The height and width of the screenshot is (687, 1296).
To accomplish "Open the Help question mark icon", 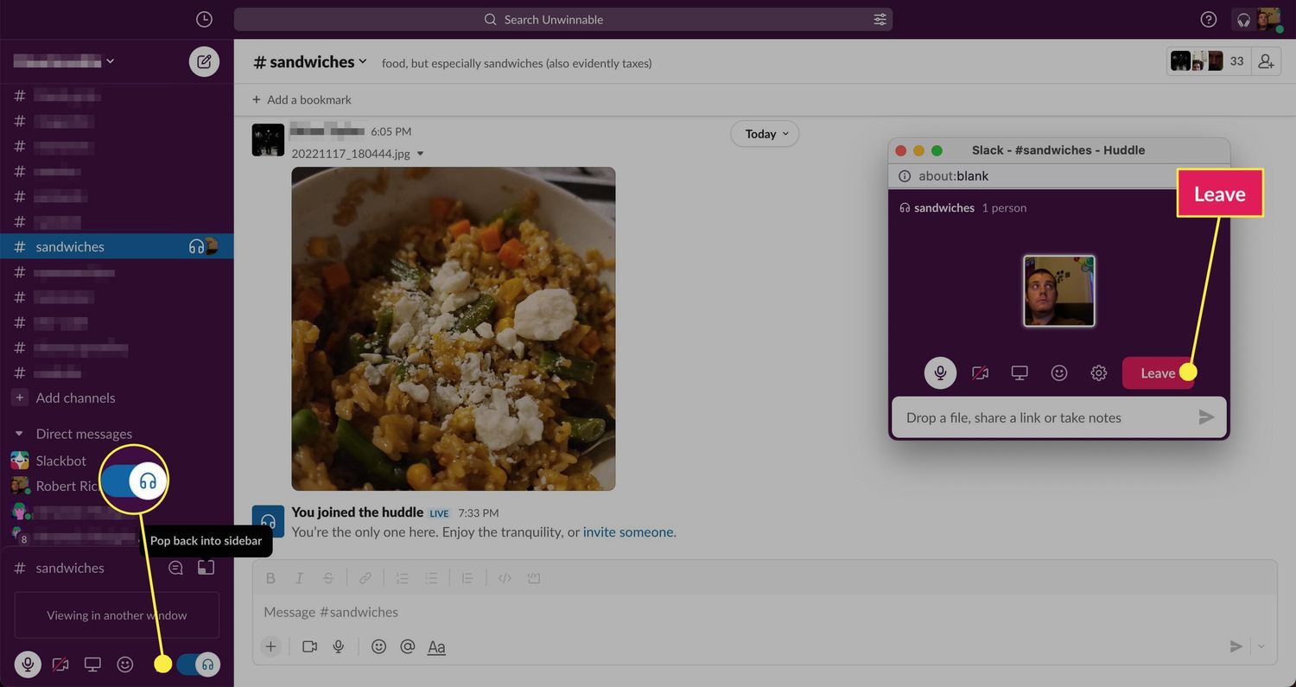I will [1209, 19].
